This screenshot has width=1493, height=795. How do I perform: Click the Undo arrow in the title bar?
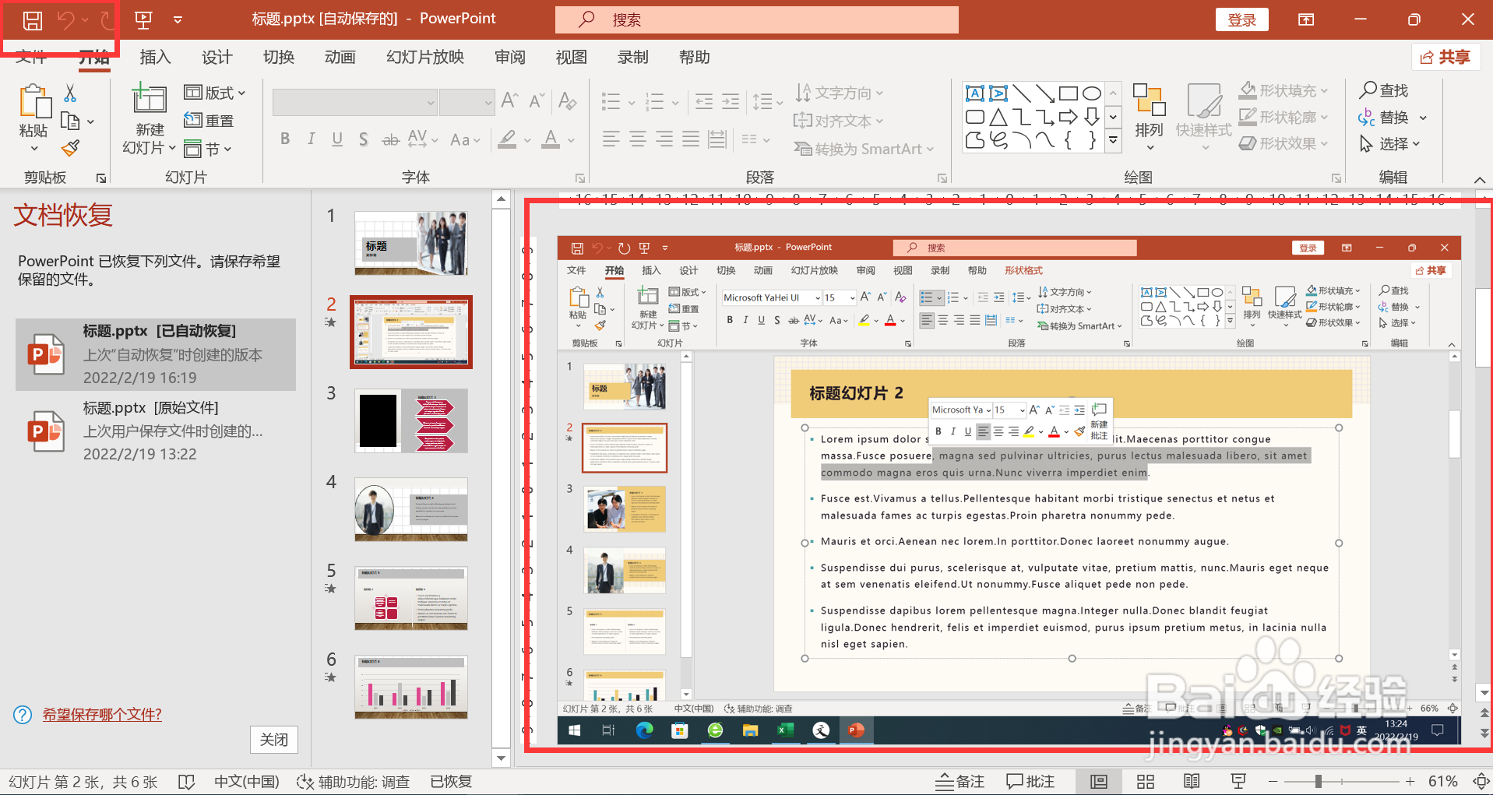[65, 20]
